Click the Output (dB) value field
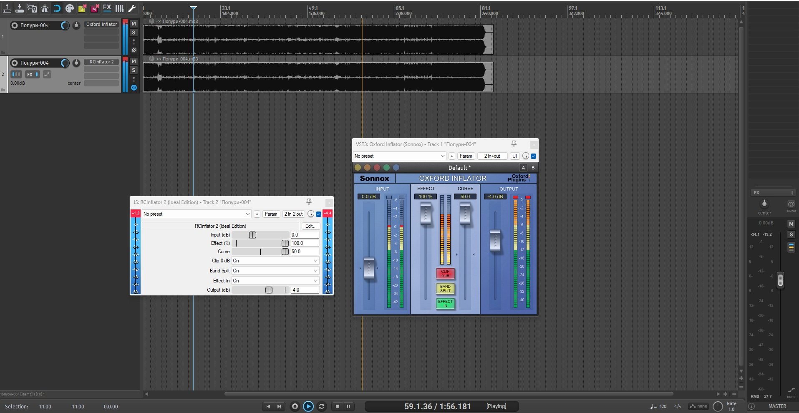The image size is (799, 413). coord(305,290)
